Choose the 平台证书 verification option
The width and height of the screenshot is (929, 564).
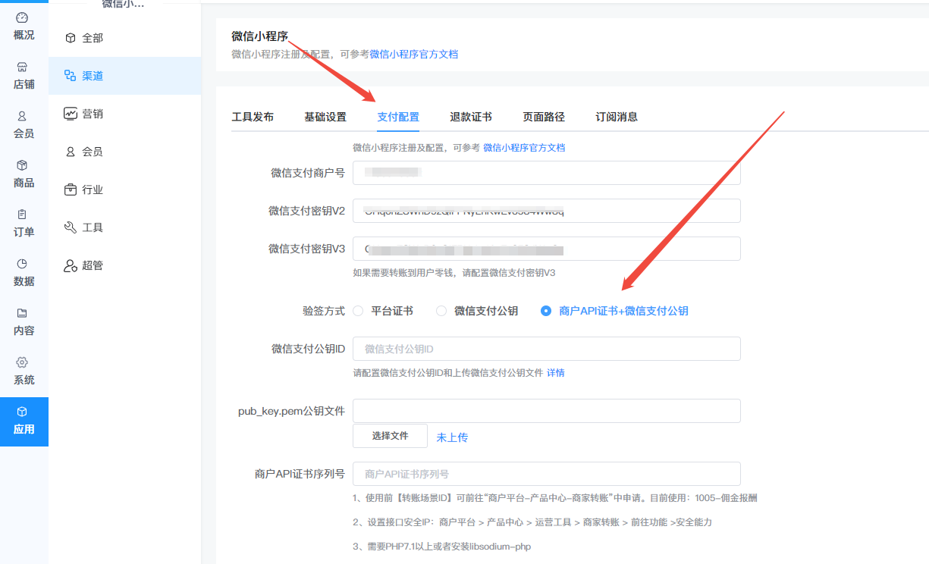pos(383,311)
